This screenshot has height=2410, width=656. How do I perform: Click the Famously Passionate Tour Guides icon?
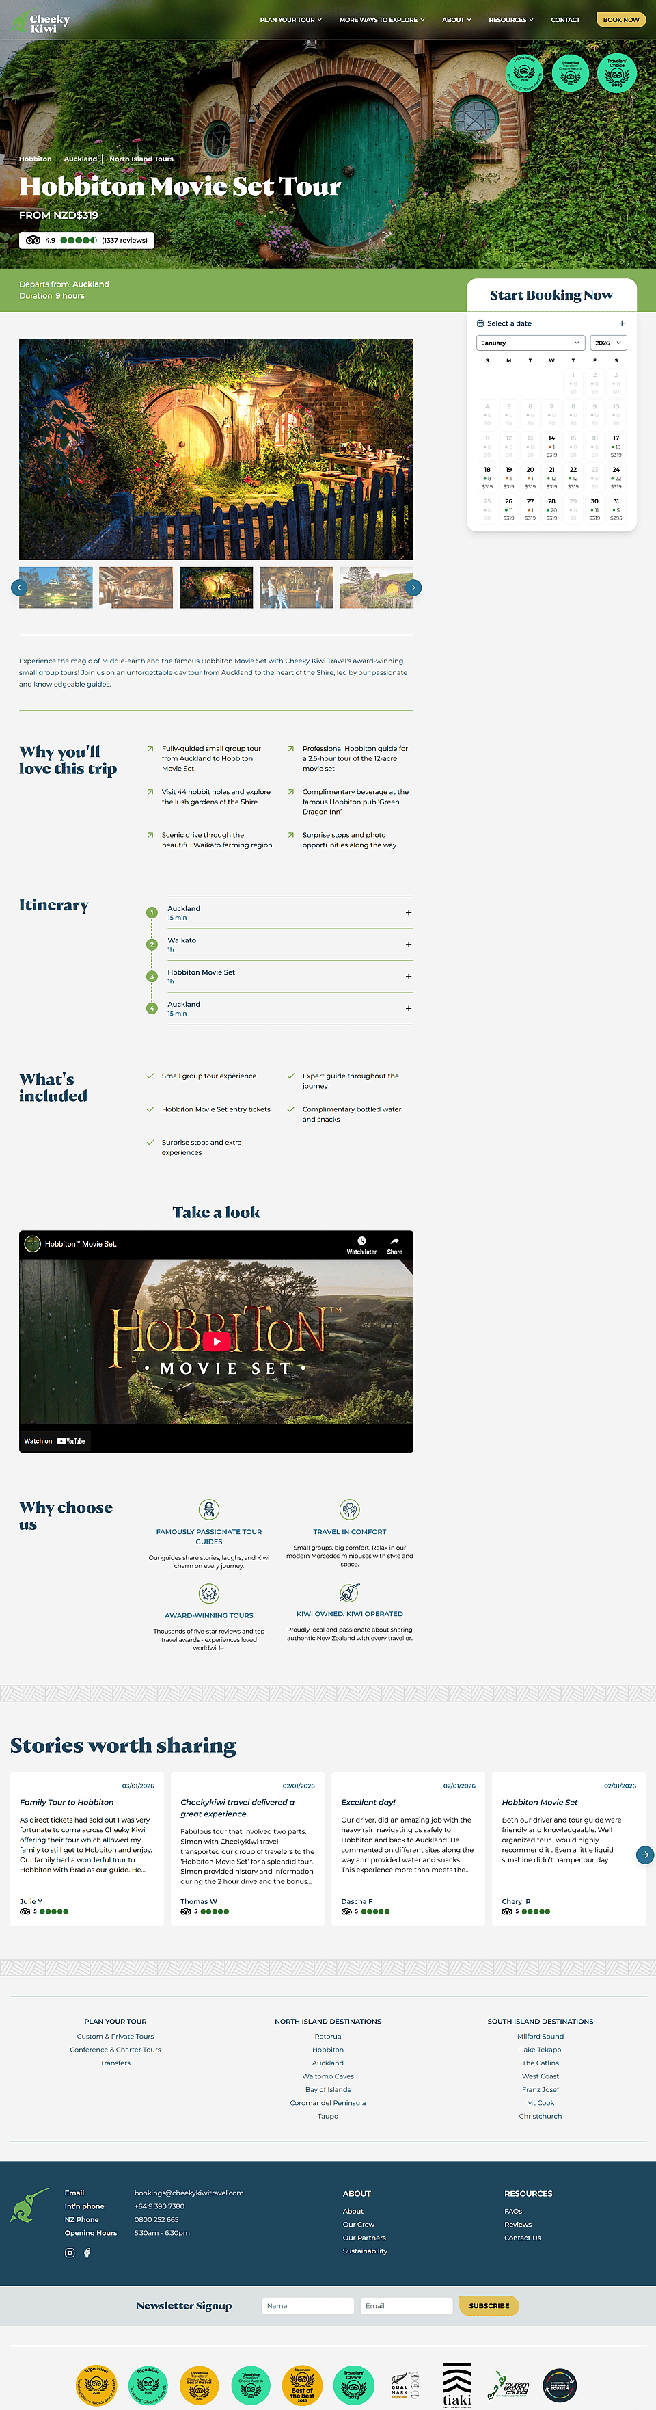pyautogui.click(x=209, y=1509)
